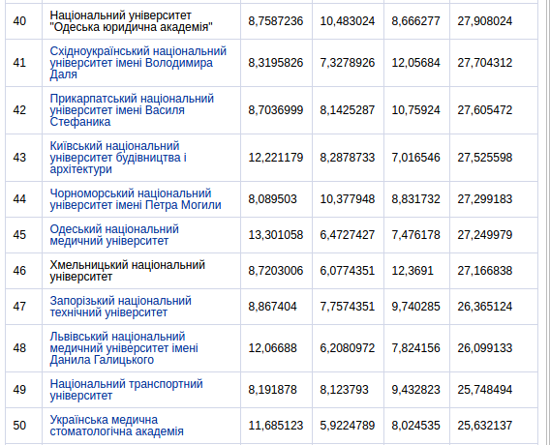The height and width of the screenshot is (445, 550).
Task: Click the value 12,221179 in row 43
Action: tap(276, 158)
